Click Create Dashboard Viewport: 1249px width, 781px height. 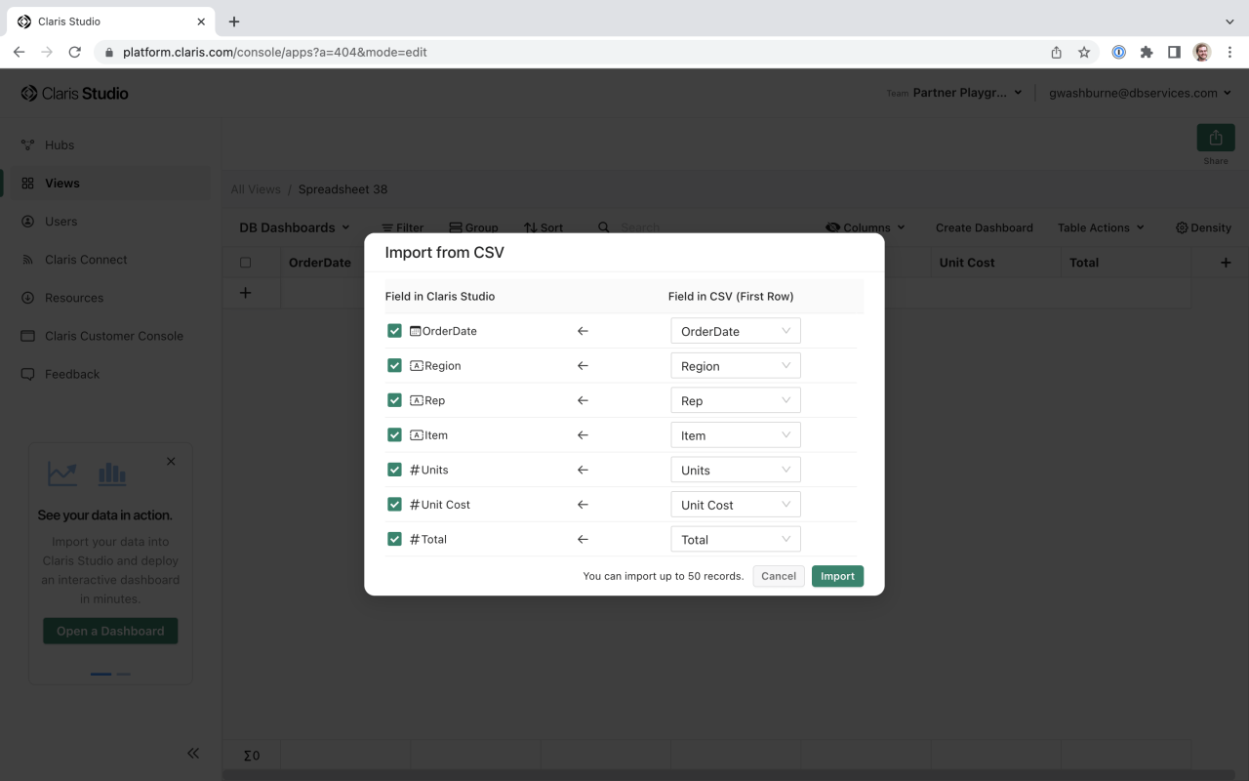pos(984,227)
